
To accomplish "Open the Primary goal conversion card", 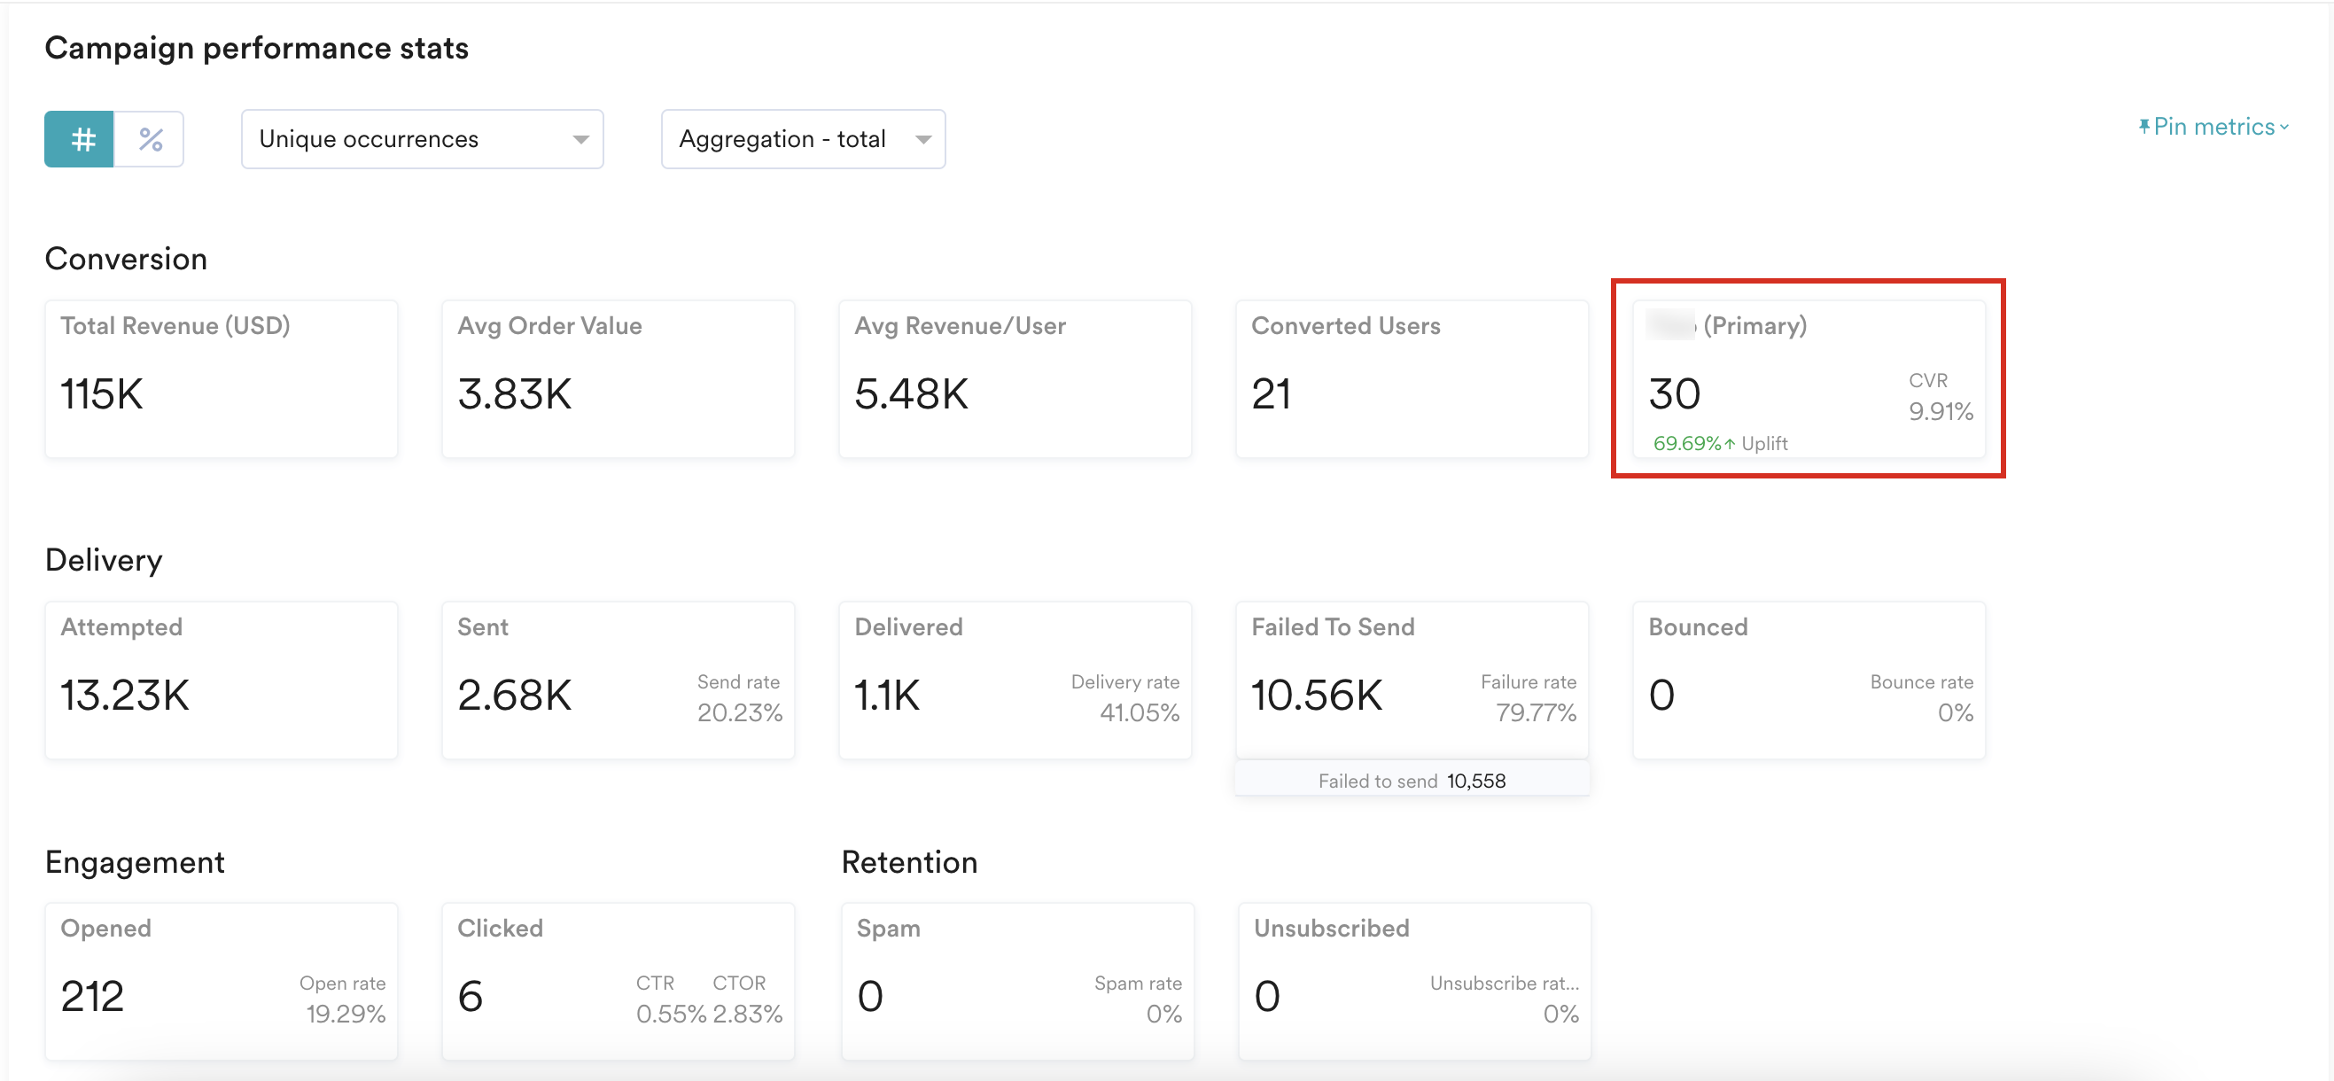I will (x=1809, y=378).
